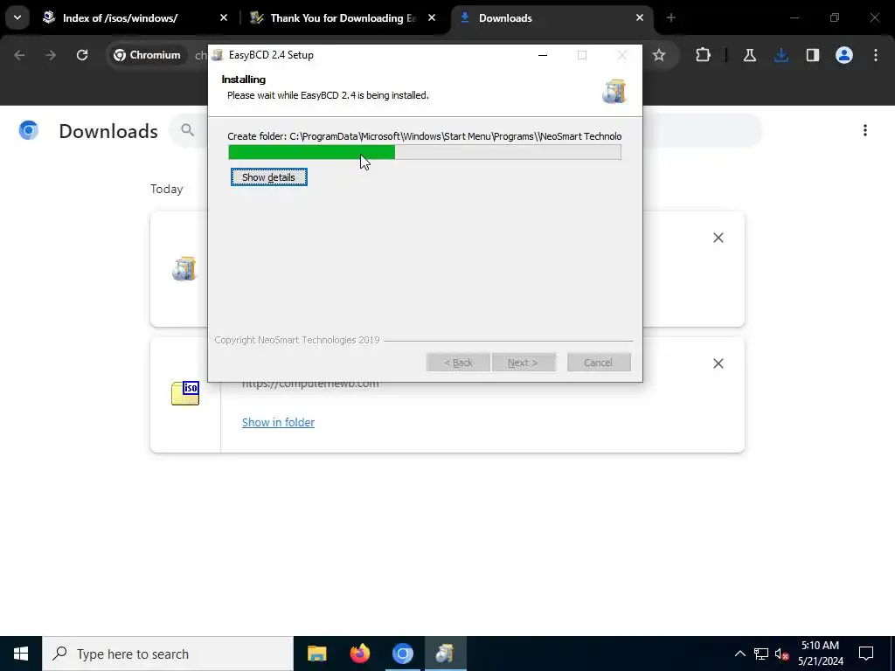Open a new browser tab

pyautogui.click(x=671, y=18)
